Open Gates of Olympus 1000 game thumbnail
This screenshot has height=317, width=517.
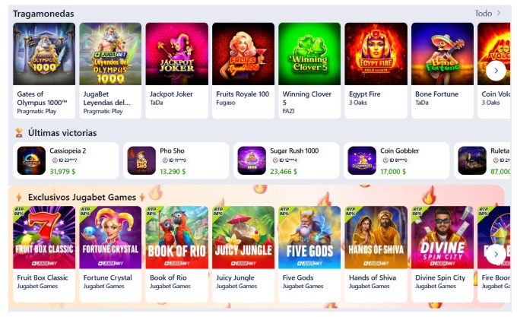[44, 54]
